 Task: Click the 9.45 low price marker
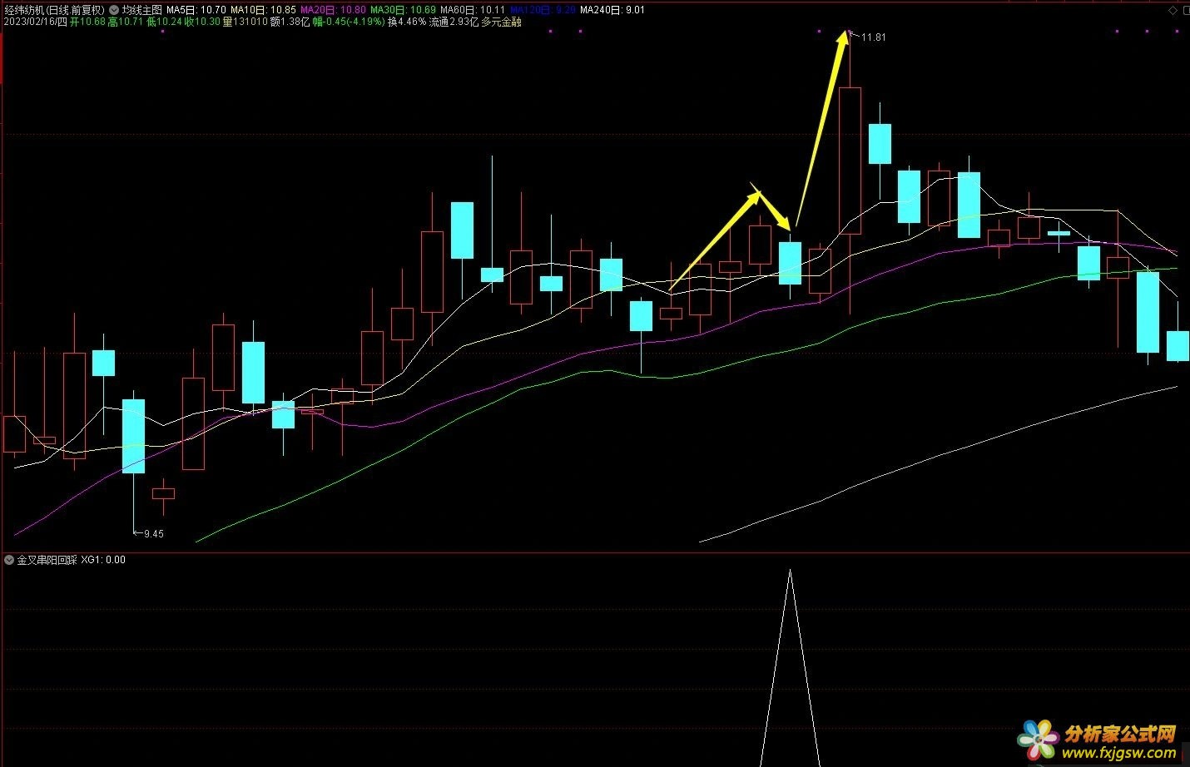(x=154, y=534)
